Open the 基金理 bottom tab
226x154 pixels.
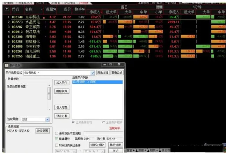[x=166, y=150]
